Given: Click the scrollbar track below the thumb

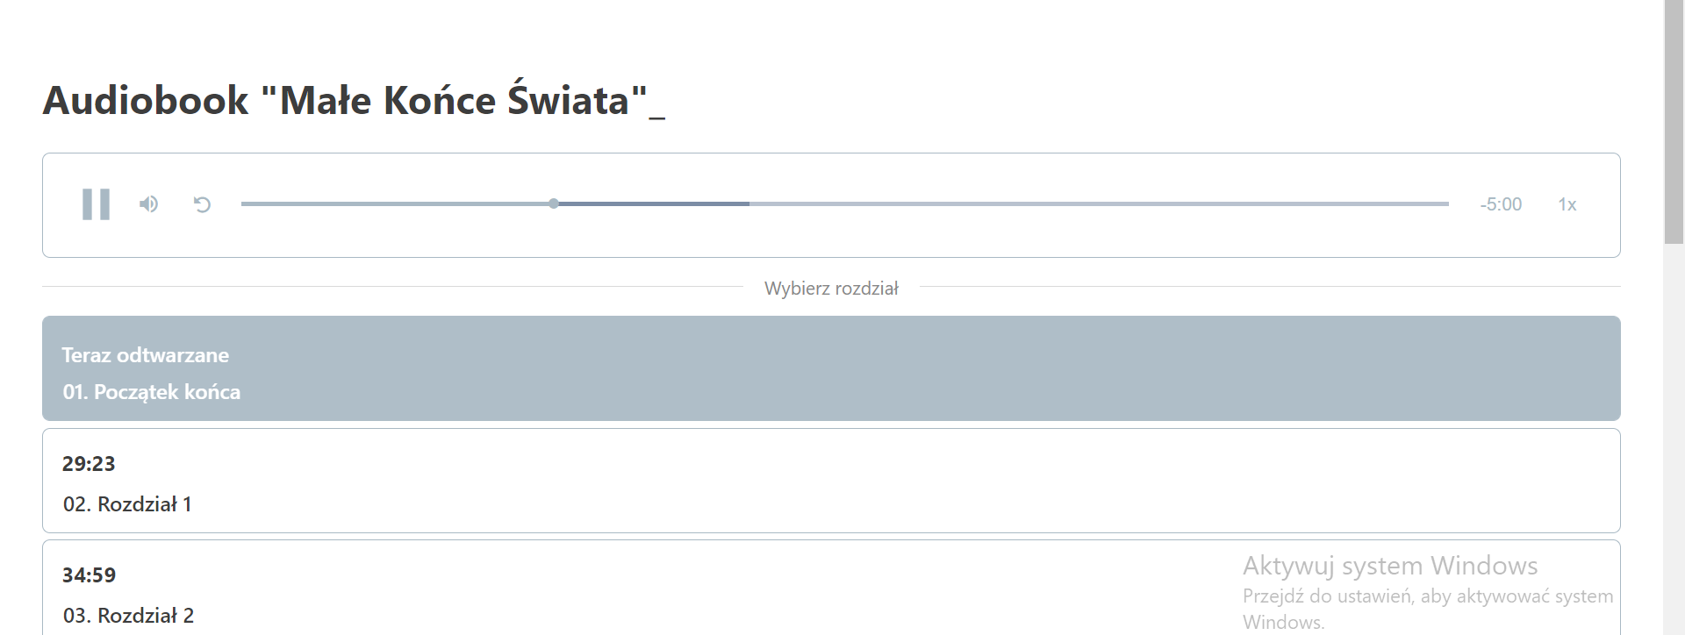Looking at the screenshot, I should (x=1674, y=439).
